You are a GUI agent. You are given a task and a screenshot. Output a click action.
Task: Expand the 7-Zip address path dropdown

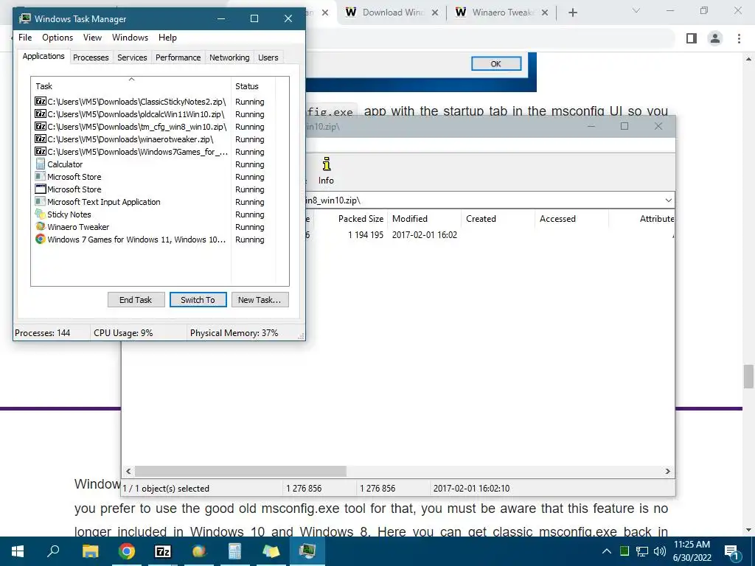pyautogui.click(x=668, y=200)
